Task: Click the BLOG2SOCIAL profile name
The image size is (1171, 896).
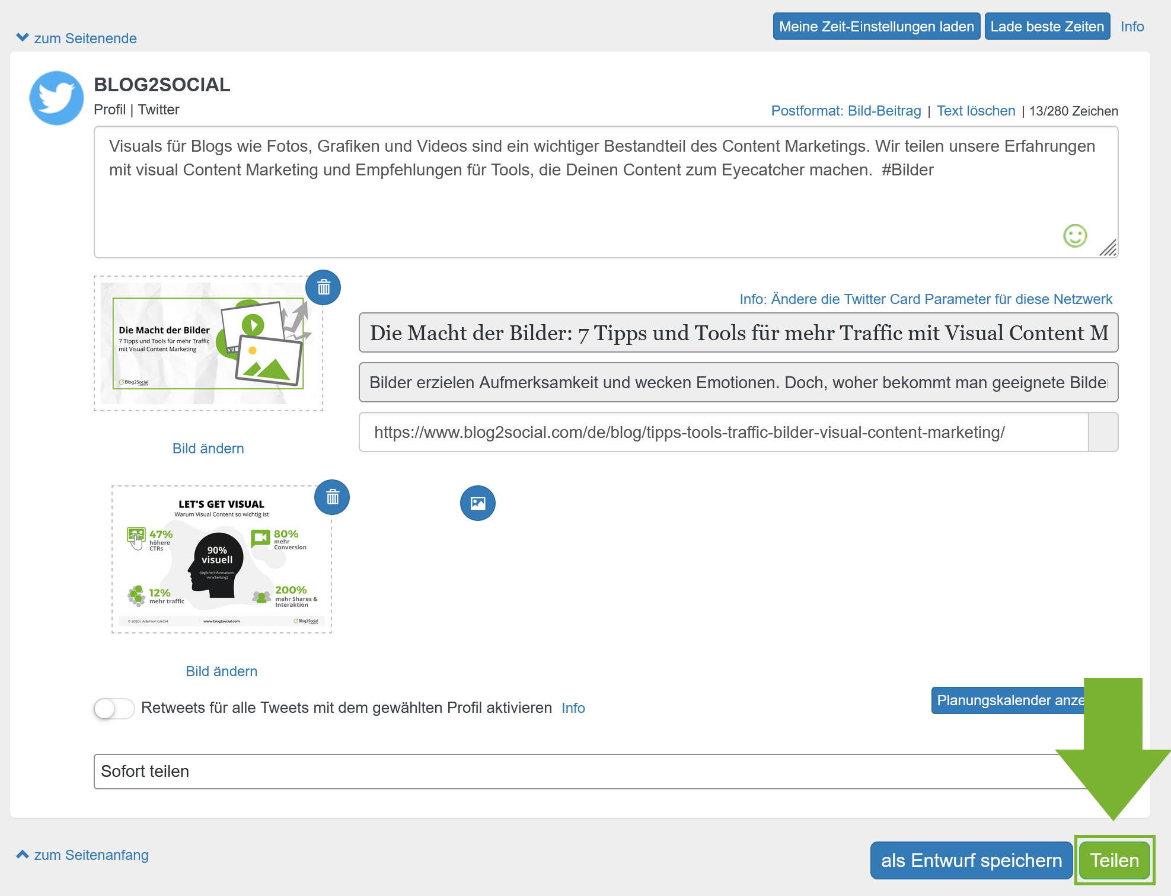Action: coord(162,85)
